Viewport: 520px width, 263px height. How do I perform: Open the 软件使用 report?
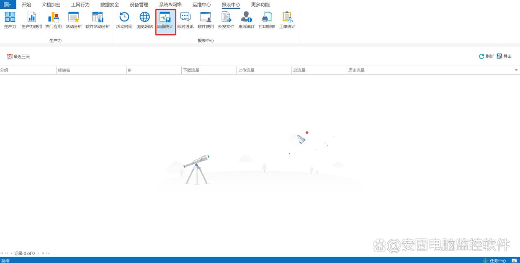point(206,20)
